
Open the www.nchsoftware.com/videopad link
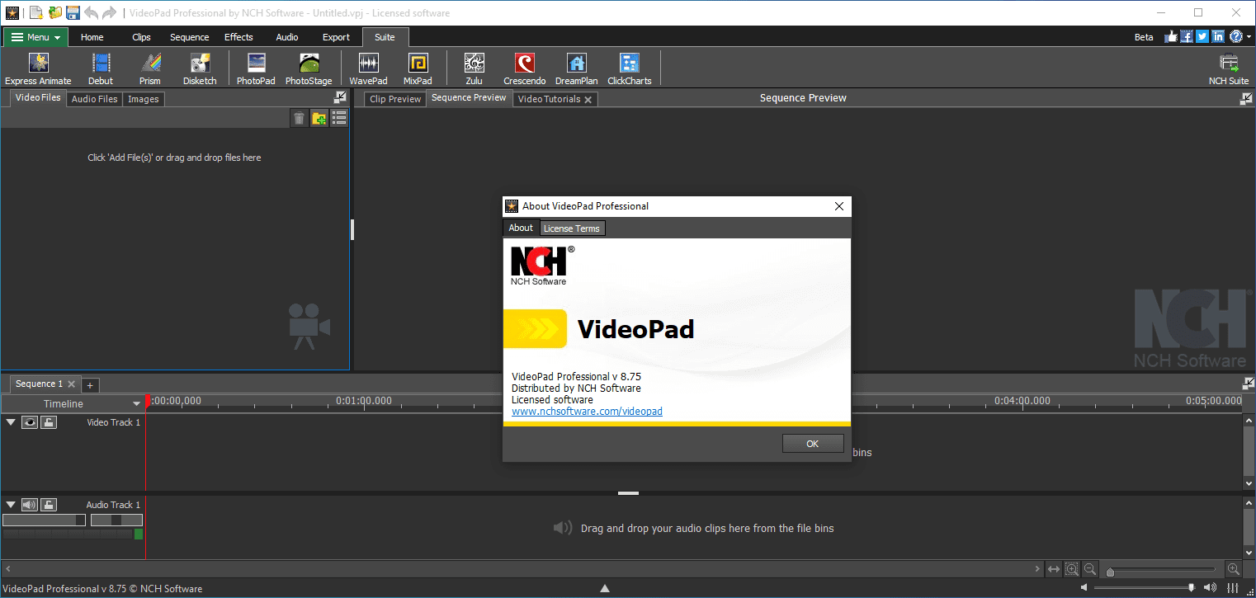click(587, 412)
